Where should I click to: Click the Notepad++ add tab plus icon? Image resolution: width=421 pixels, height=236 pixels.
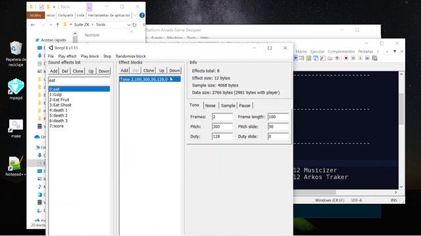coord(387,51)
